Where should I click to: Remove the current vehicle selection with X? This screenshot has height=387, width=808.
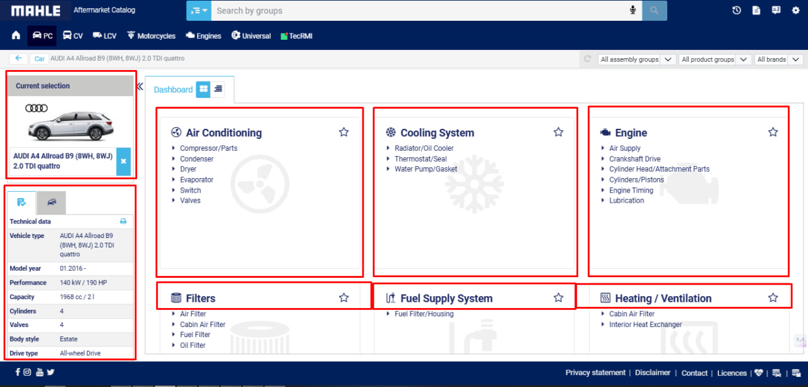point(124,162)
